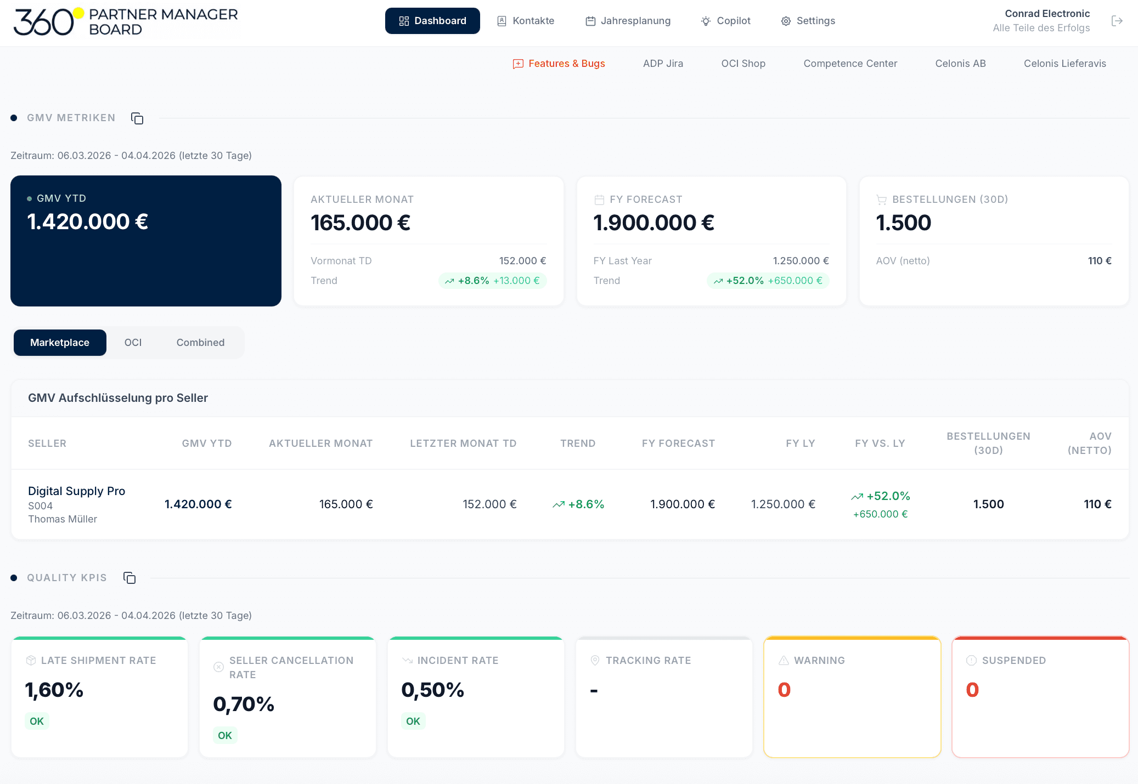Viewport: 1138px width, 784px height.
Task: Sort by the FY Forecast column header
Action: [x=678, y=444]
